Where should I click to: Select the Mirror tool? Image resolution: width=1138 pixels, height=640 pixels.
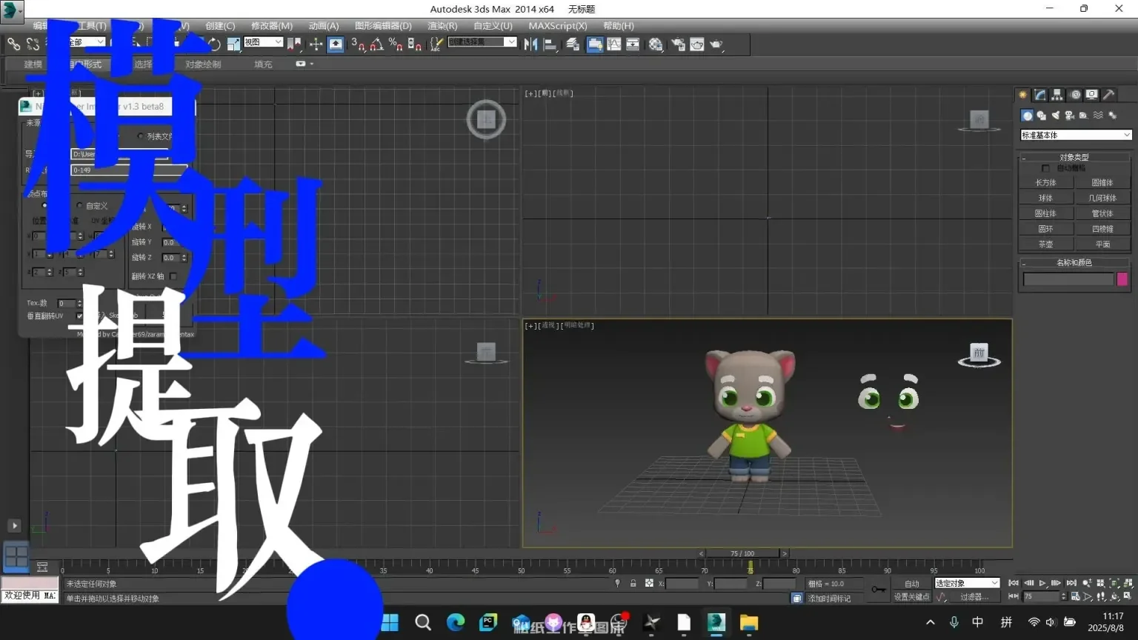click(530, 44)
